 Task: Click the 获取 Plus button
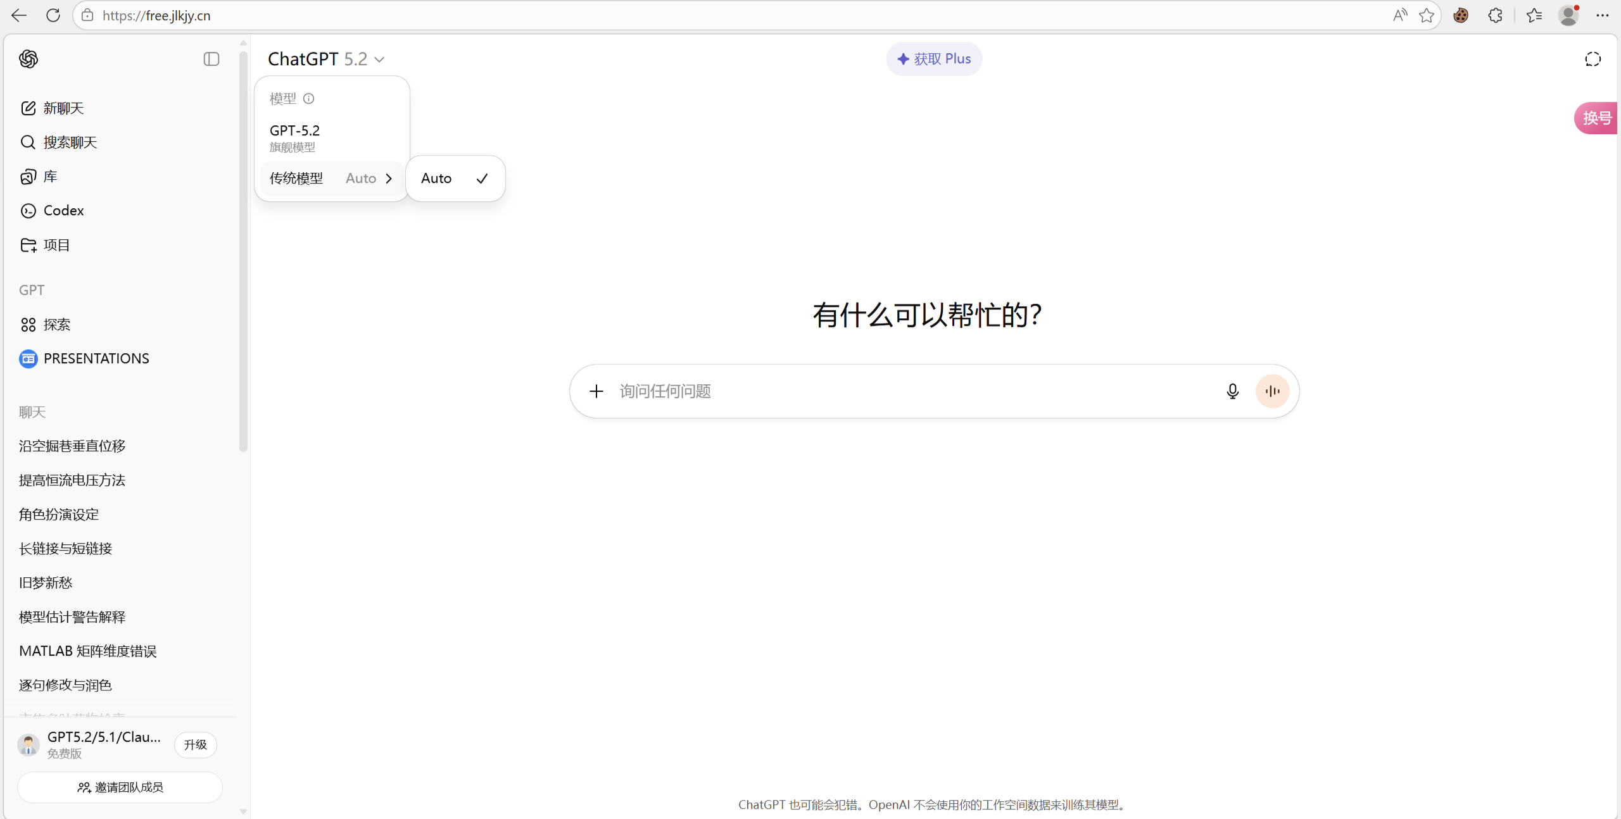click(x=933, y=58)
